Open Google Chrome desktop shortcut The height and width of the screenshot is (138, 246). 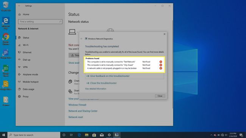[6, 39]
